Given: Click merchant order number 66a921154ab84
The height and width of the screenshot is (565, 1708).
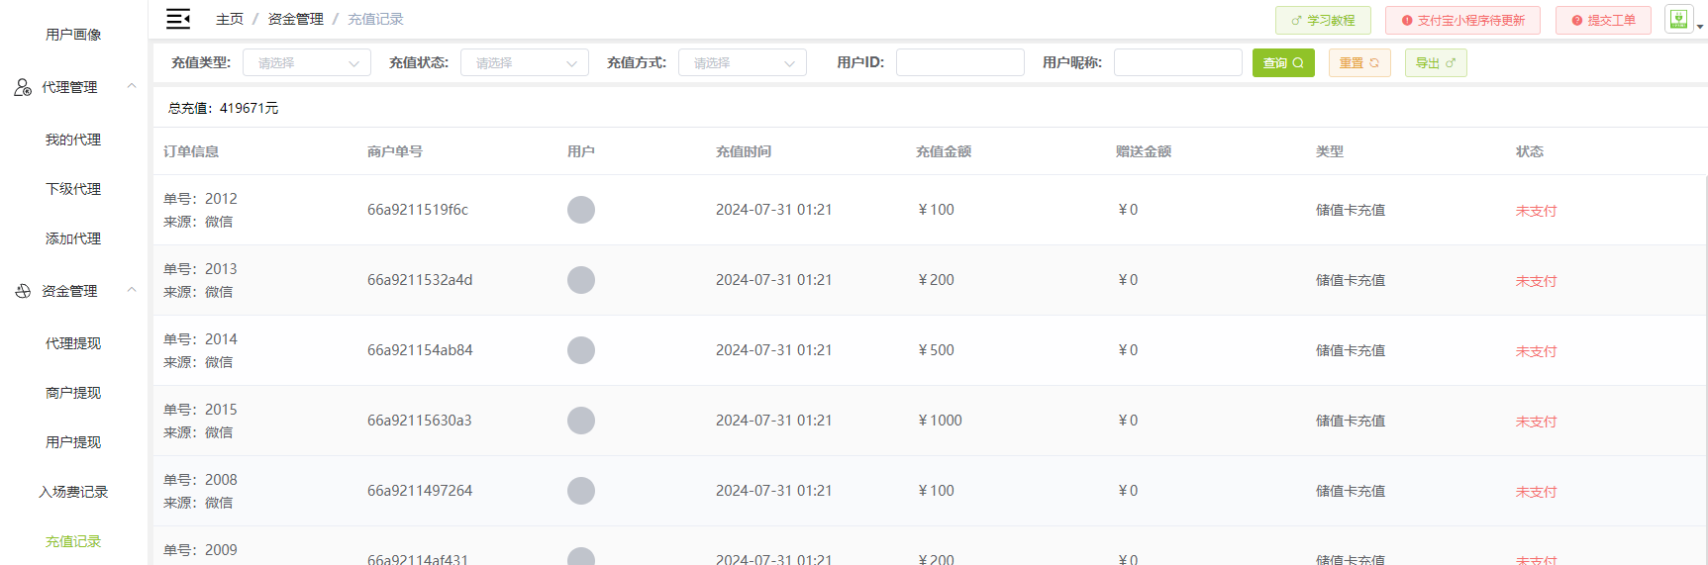Looking at the screenshot, I should point(420,350).
